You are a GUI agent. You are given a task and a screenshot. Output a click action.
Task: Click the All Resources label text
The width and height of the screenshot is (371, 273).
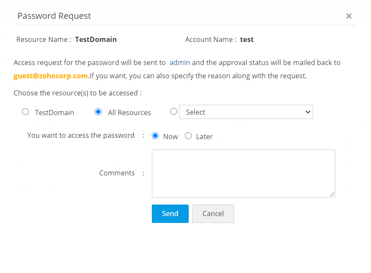[130, 113]
